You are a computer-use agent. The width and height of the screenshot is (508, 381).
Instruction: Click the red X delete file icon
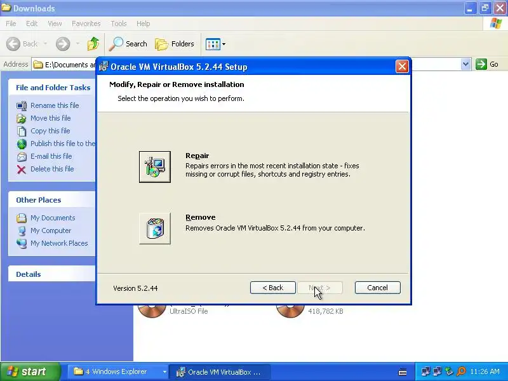coord(22,170)
